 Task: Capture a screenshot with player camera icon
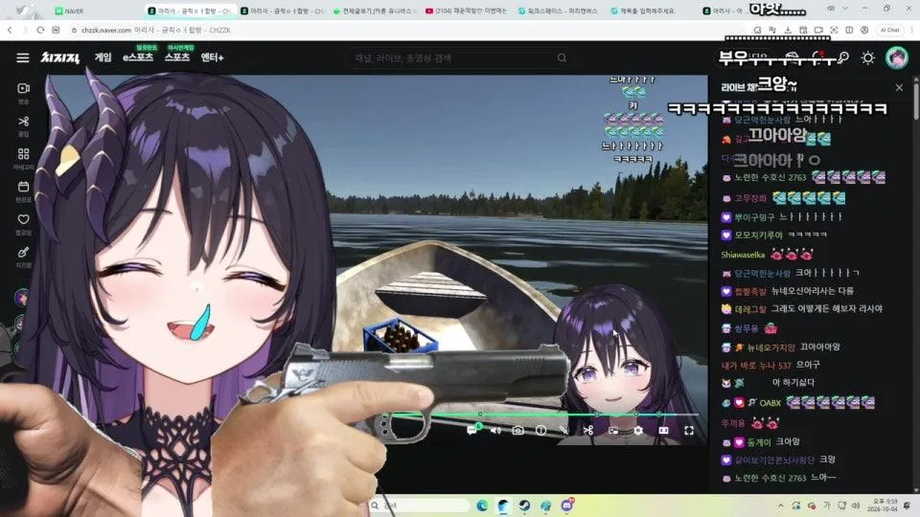tap(517, 430)
